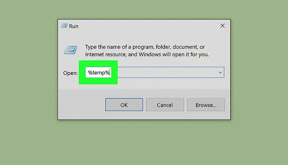288x165 pixels.
Task: Click the bright green highlight border around %temp%
Action: [x=82, y=72]
